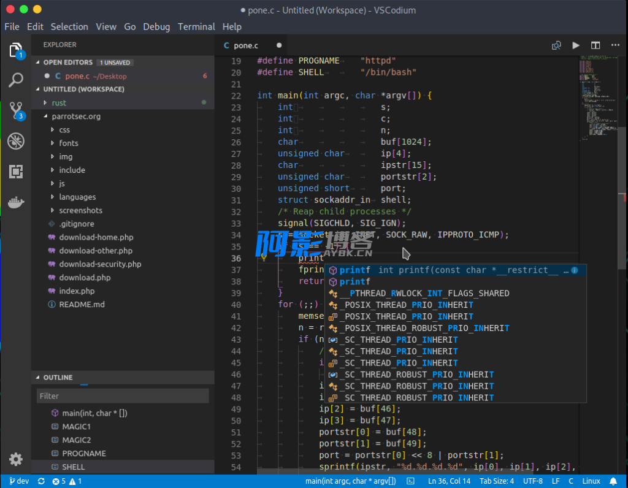
Task: Select the pone.c editor tab
Action: point(245,45)
